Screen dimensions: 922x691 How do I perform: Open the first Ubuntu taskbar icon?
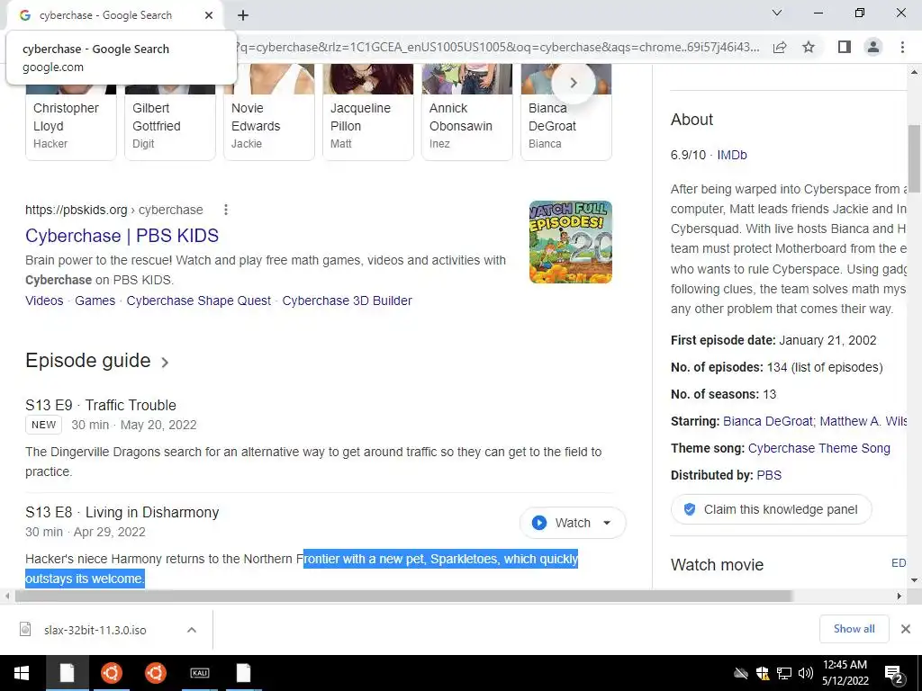point(111,673)
